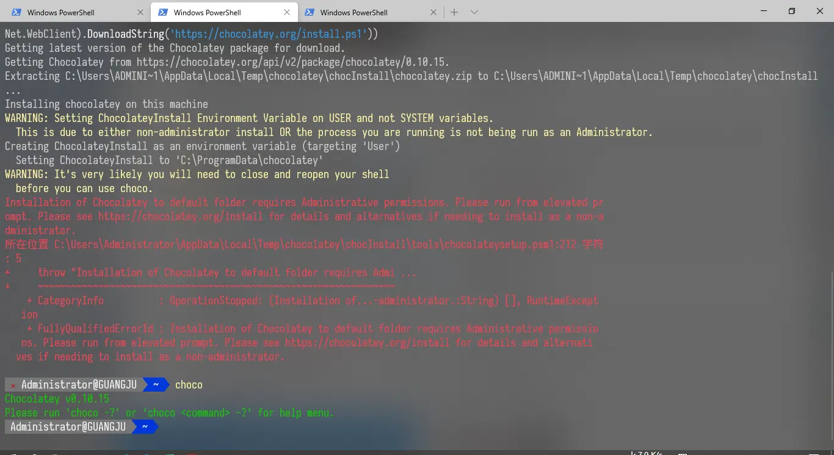834x455 pixels.
Task: Click "Please run 'choco -?'" help hint line
Action: 169,412
